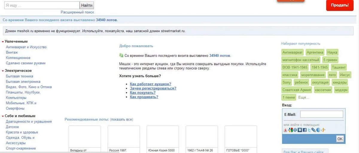Select the мореплавание tag
Screen dimensions: 359x153
coord(313,75)
